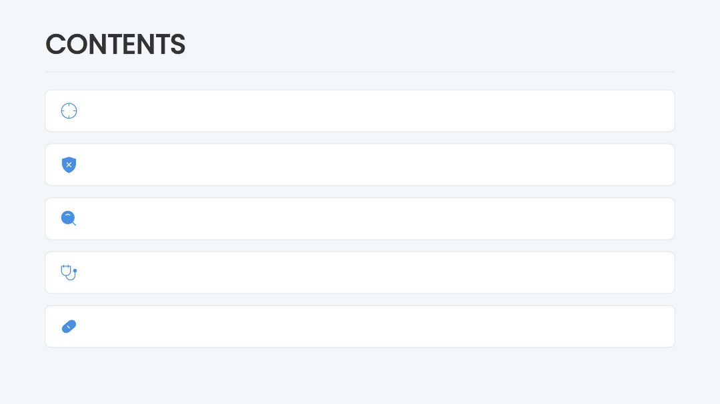This screenshot has height=404, width=720.
Task: Click the divider line under CONTENTS
Action: tap(360, 71)
